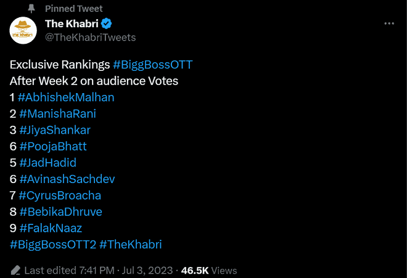The image size is (407, 278).
Task: Open The Khabri display name
Action: (x=72, y=23)
